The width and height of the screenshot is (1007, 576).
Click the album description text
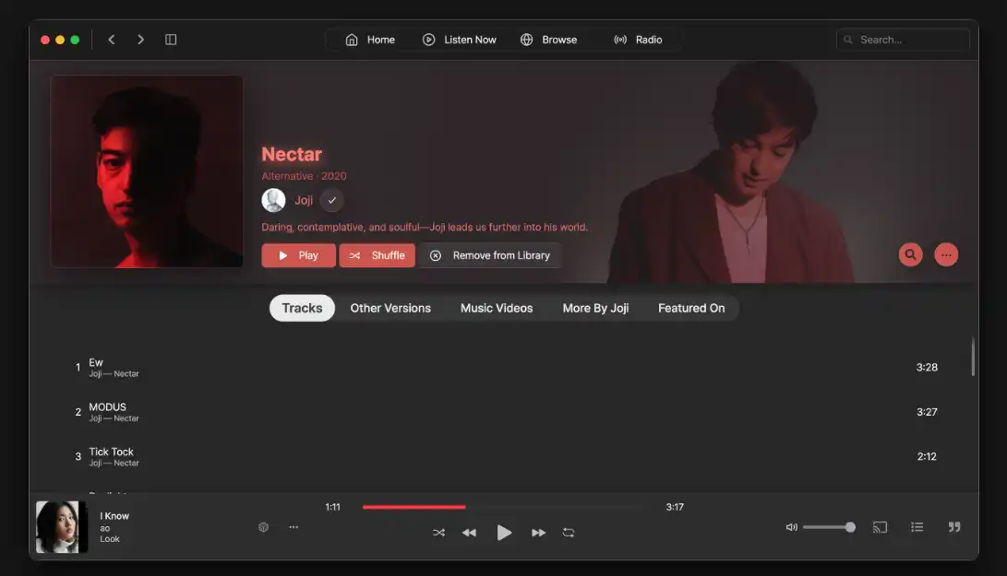pyautogui.click(x=425, y=227)
